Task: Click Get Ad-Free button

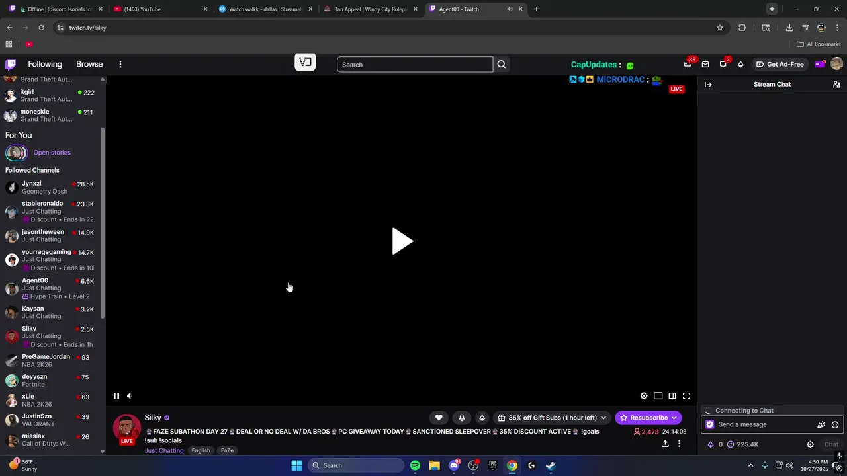Action: (780, 64)
